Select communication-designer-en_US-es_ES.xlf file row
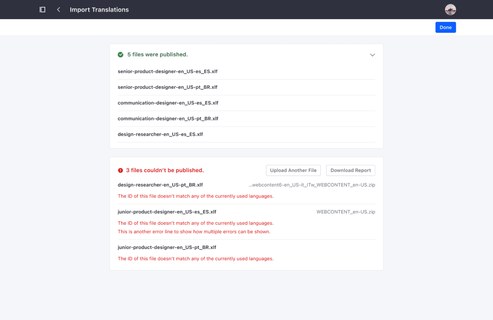The height and width of the screenshot is (320, 493). (168, 103)
